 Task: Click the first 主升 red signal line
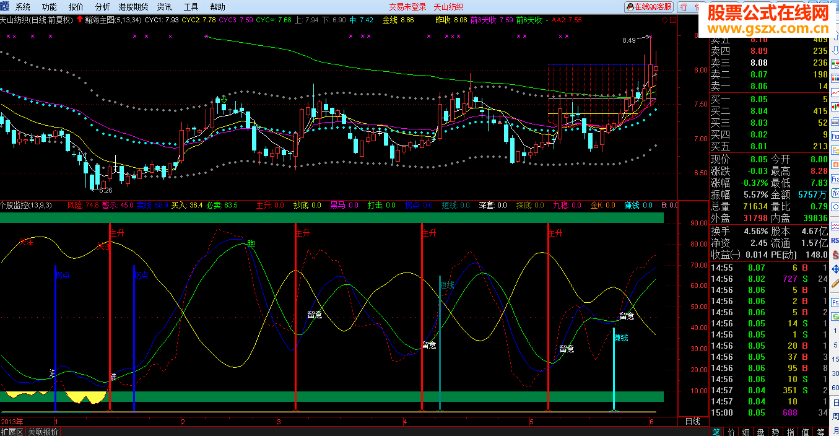click(110, 316)
